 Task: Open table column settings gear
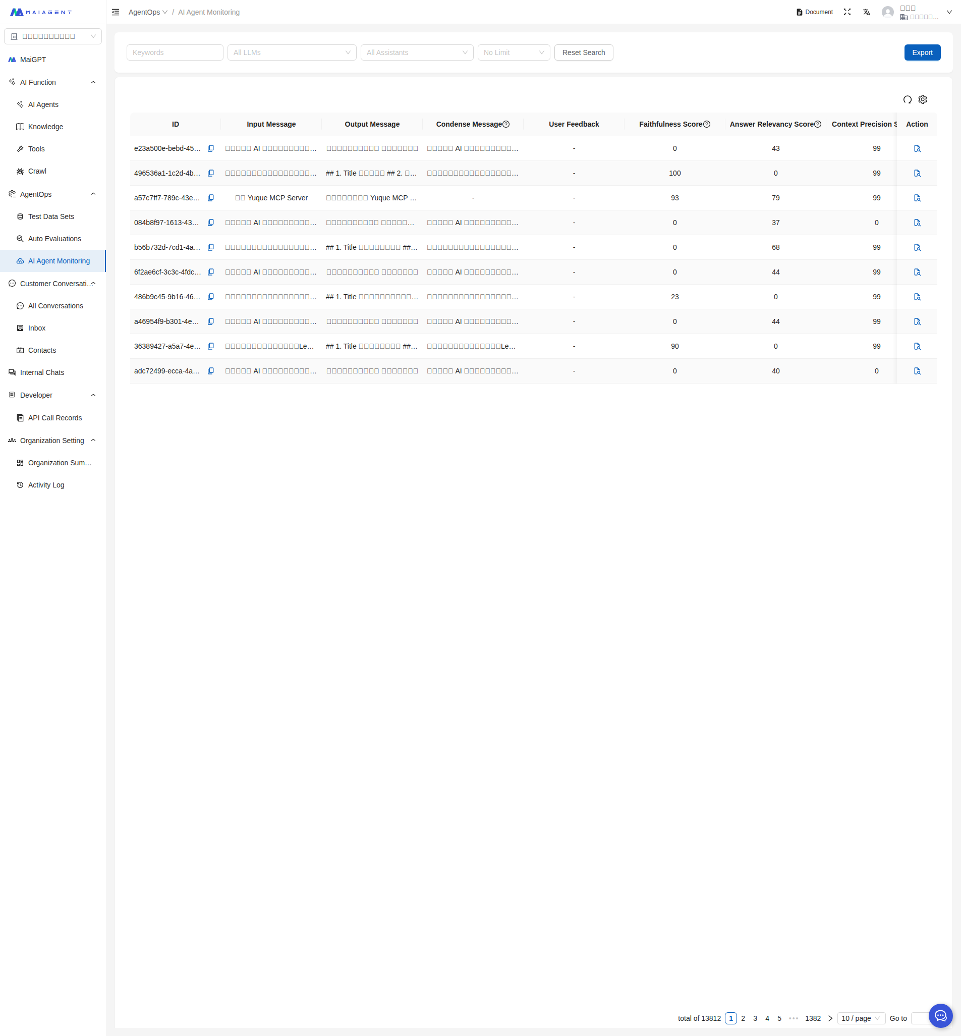tap(923, 99)
